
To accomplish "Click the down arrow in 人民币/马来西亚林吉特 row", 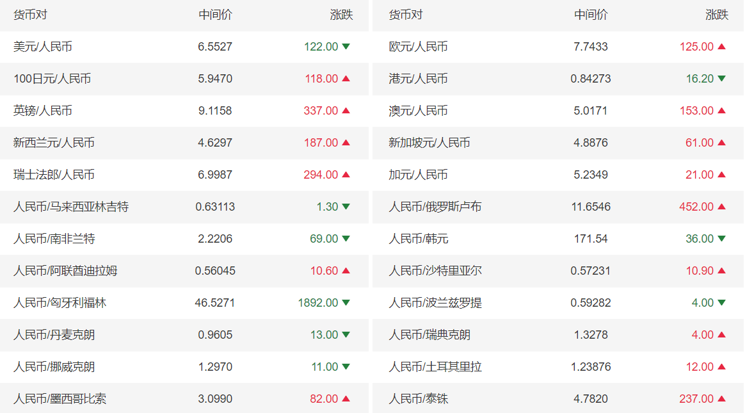I will coord(346,206).
